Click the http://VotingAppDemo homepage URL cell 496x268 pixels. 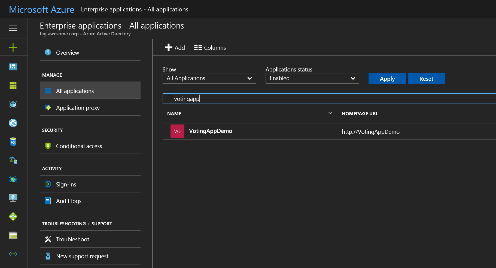coord(371,132)
